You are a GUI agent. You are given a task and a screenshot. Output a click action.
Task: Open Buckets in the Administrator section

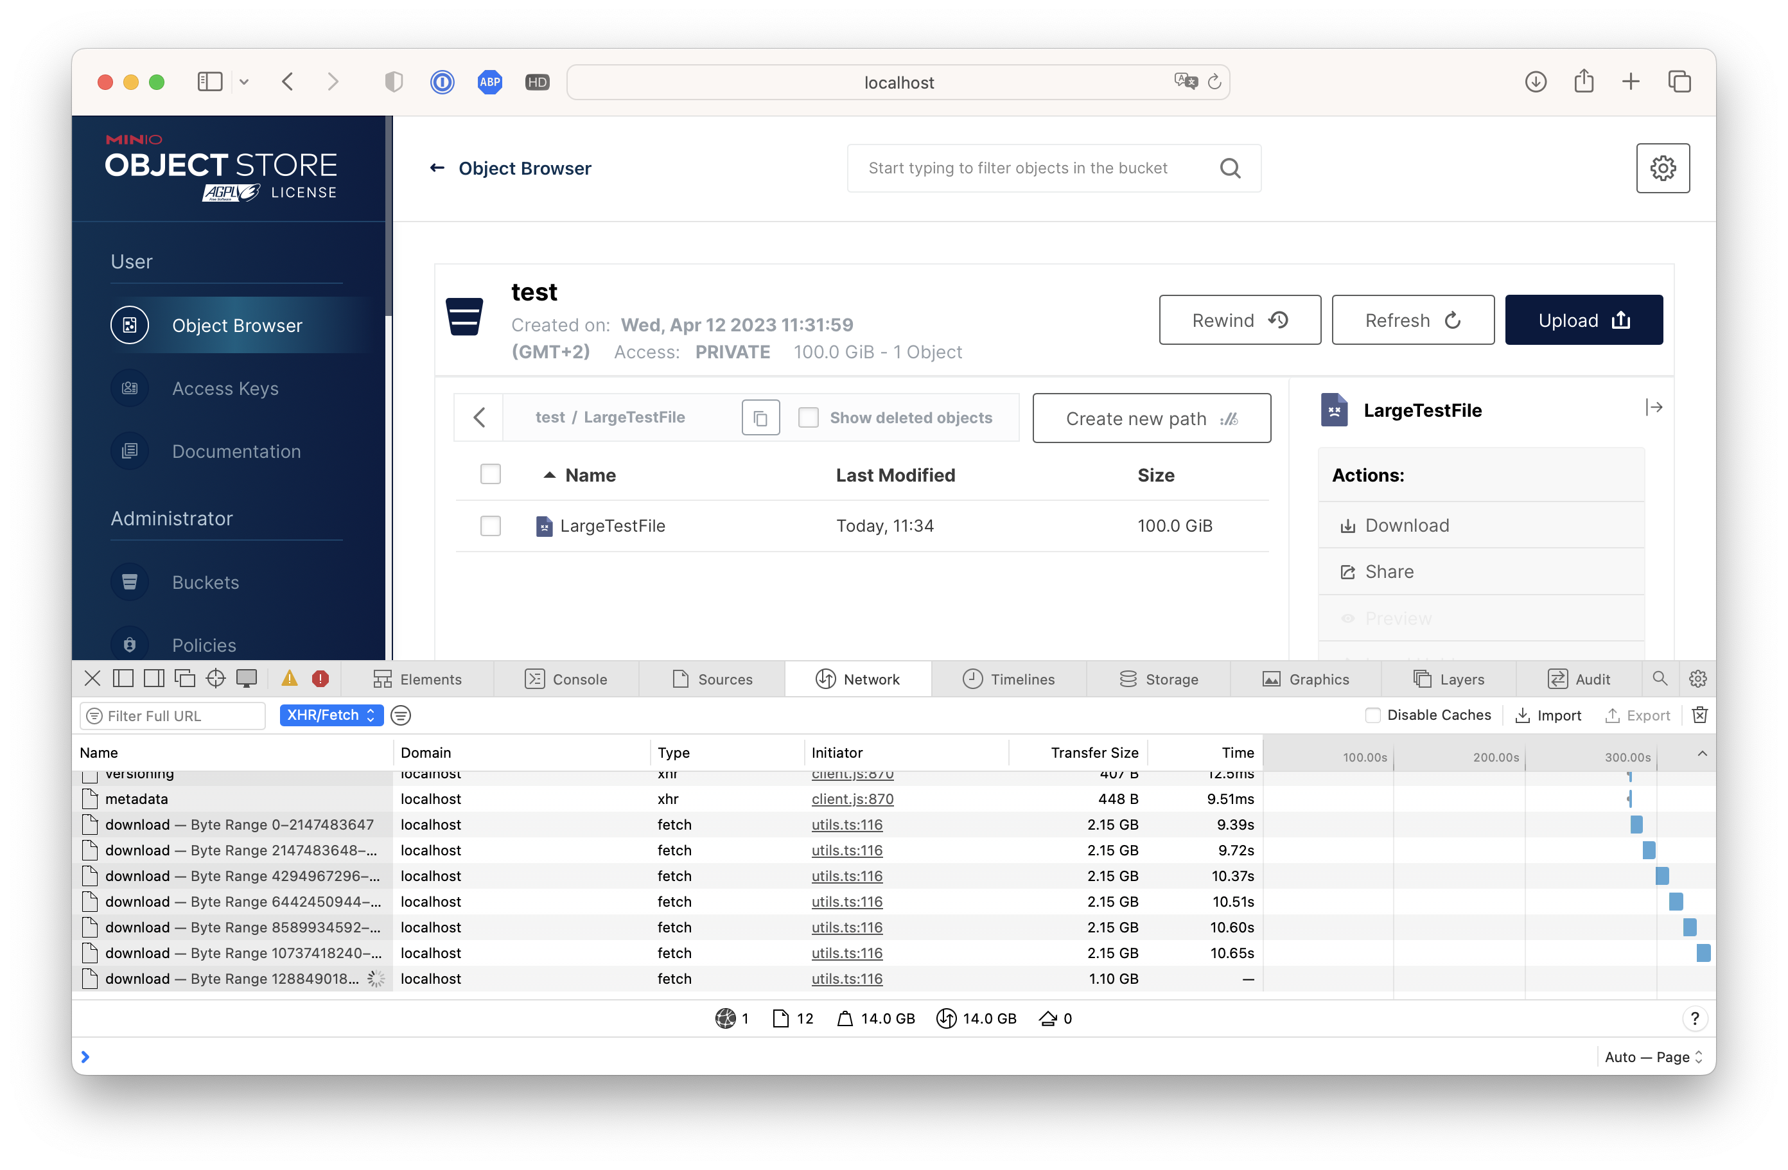205,582
